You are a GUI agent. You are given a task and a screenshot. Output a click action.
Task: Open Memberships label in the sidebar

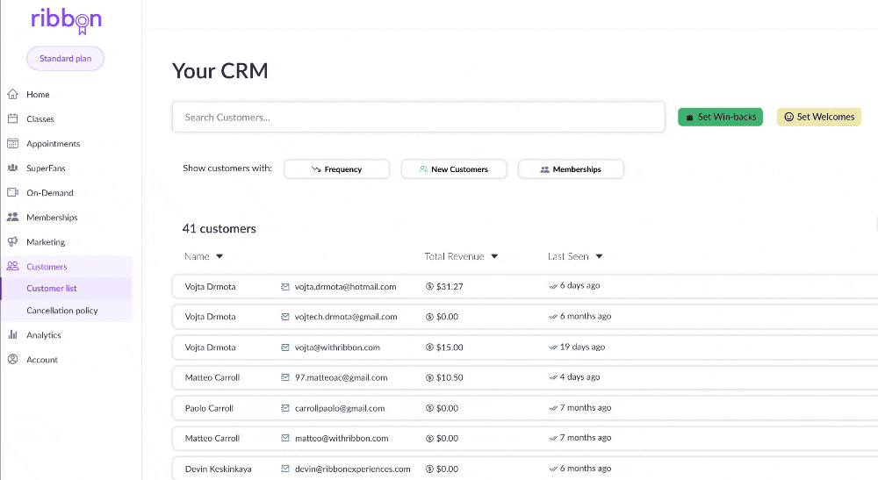[52, 218]
